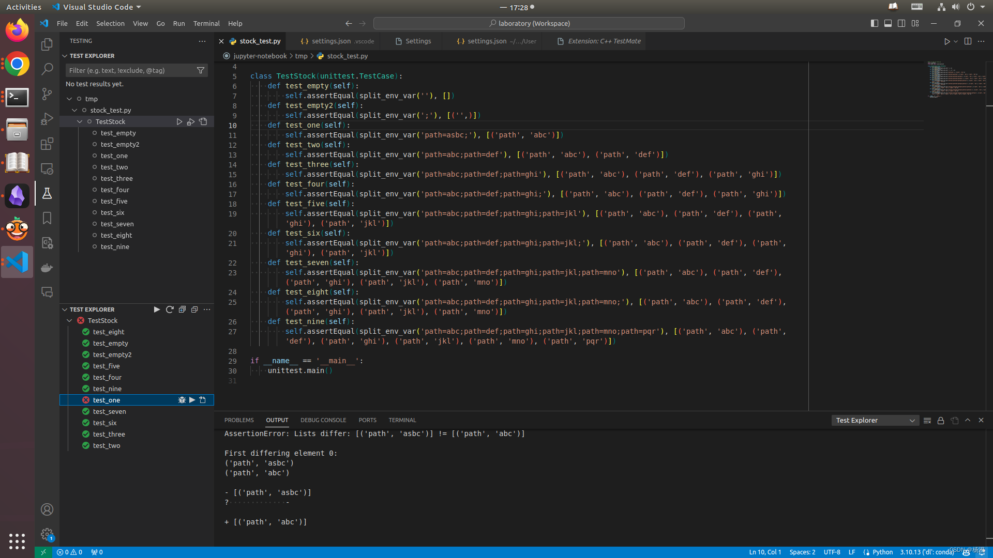This screenshot has width=993, height=558.
Task: Click the filter funnel icon in test filter
Action: [x=201, y=70]
